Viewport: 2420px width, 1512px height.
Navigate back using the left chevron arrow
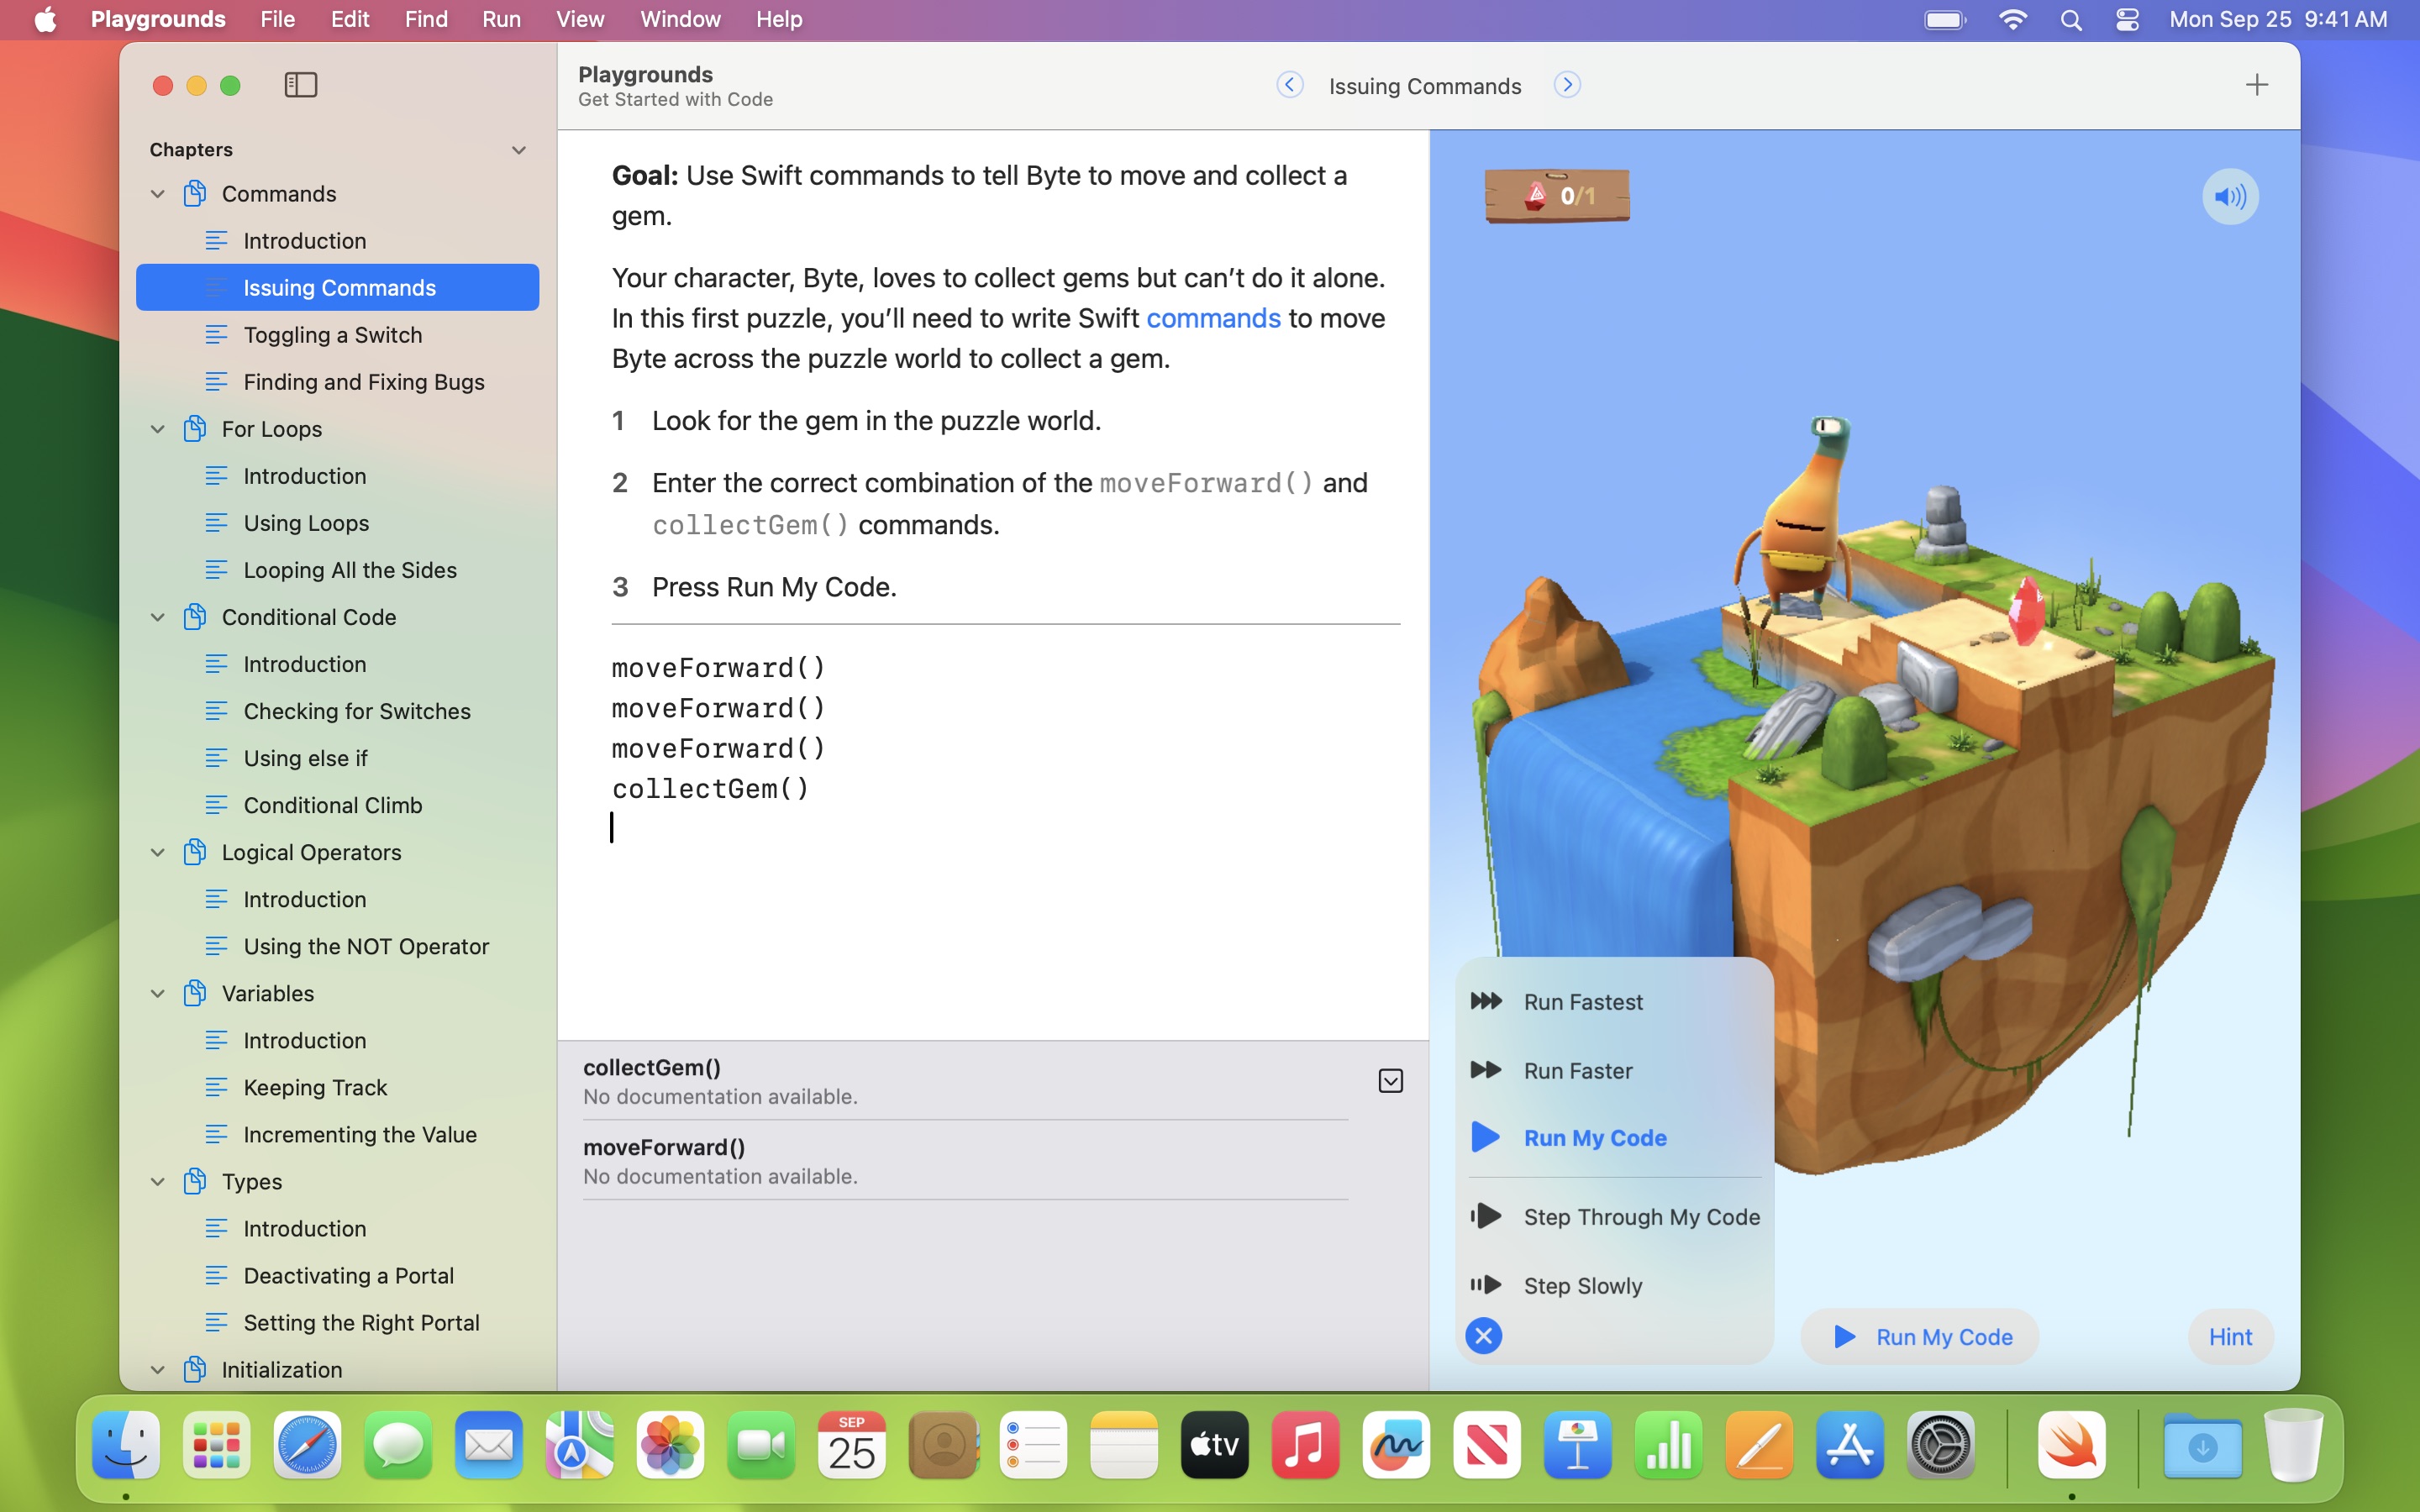pos(1289,85)
